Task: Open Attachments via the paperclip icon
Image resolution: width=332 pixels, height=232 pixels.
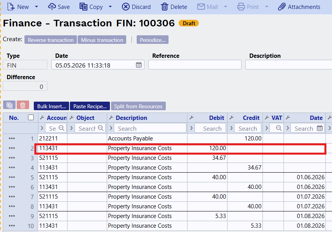Action: coord(282,7)
